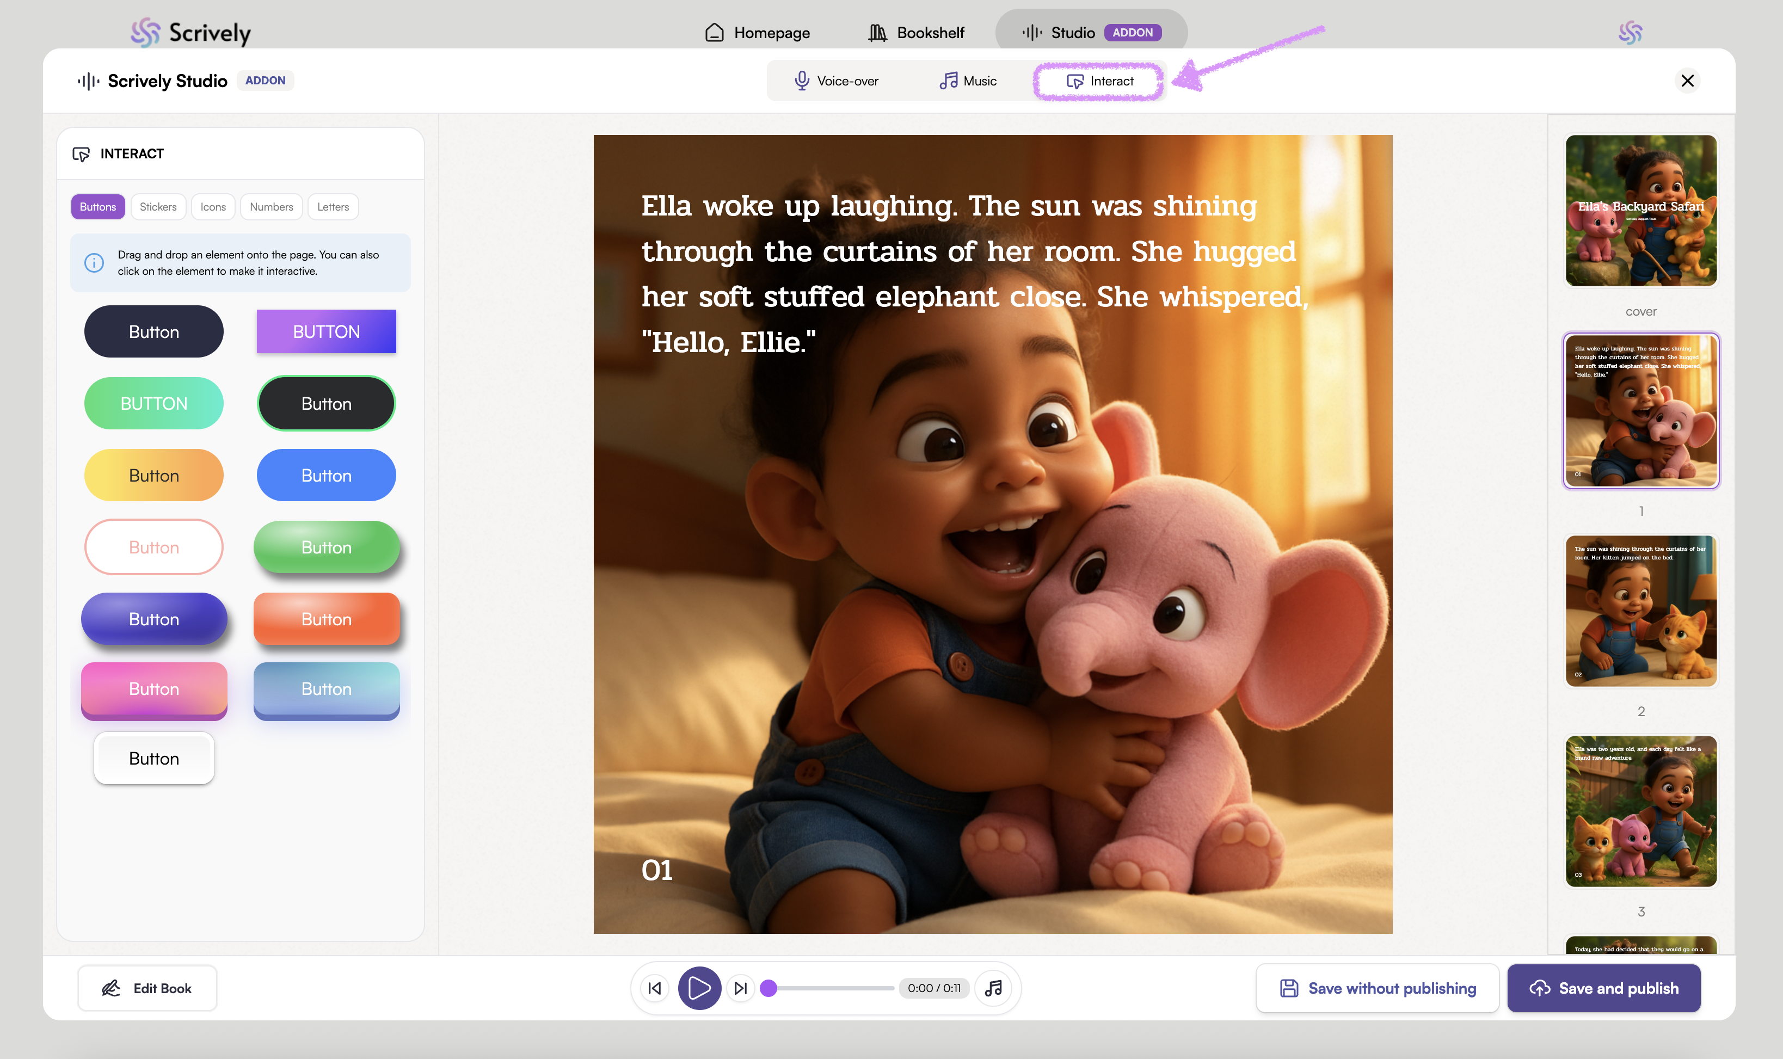
Task: Open Bookshelf from top navigation
Action: pos(916,33)
